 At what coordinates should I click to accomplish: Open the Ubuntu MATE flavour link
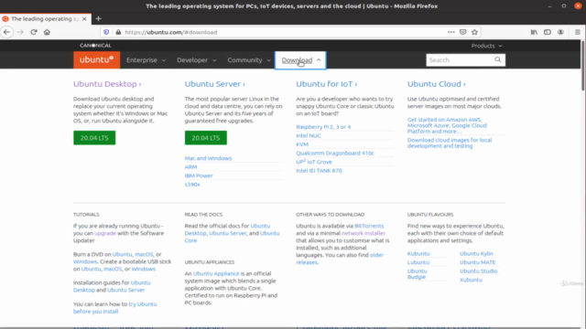click(477, 262)
